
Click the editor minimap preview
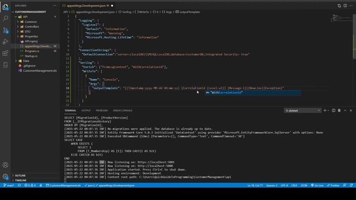point(342,18)
